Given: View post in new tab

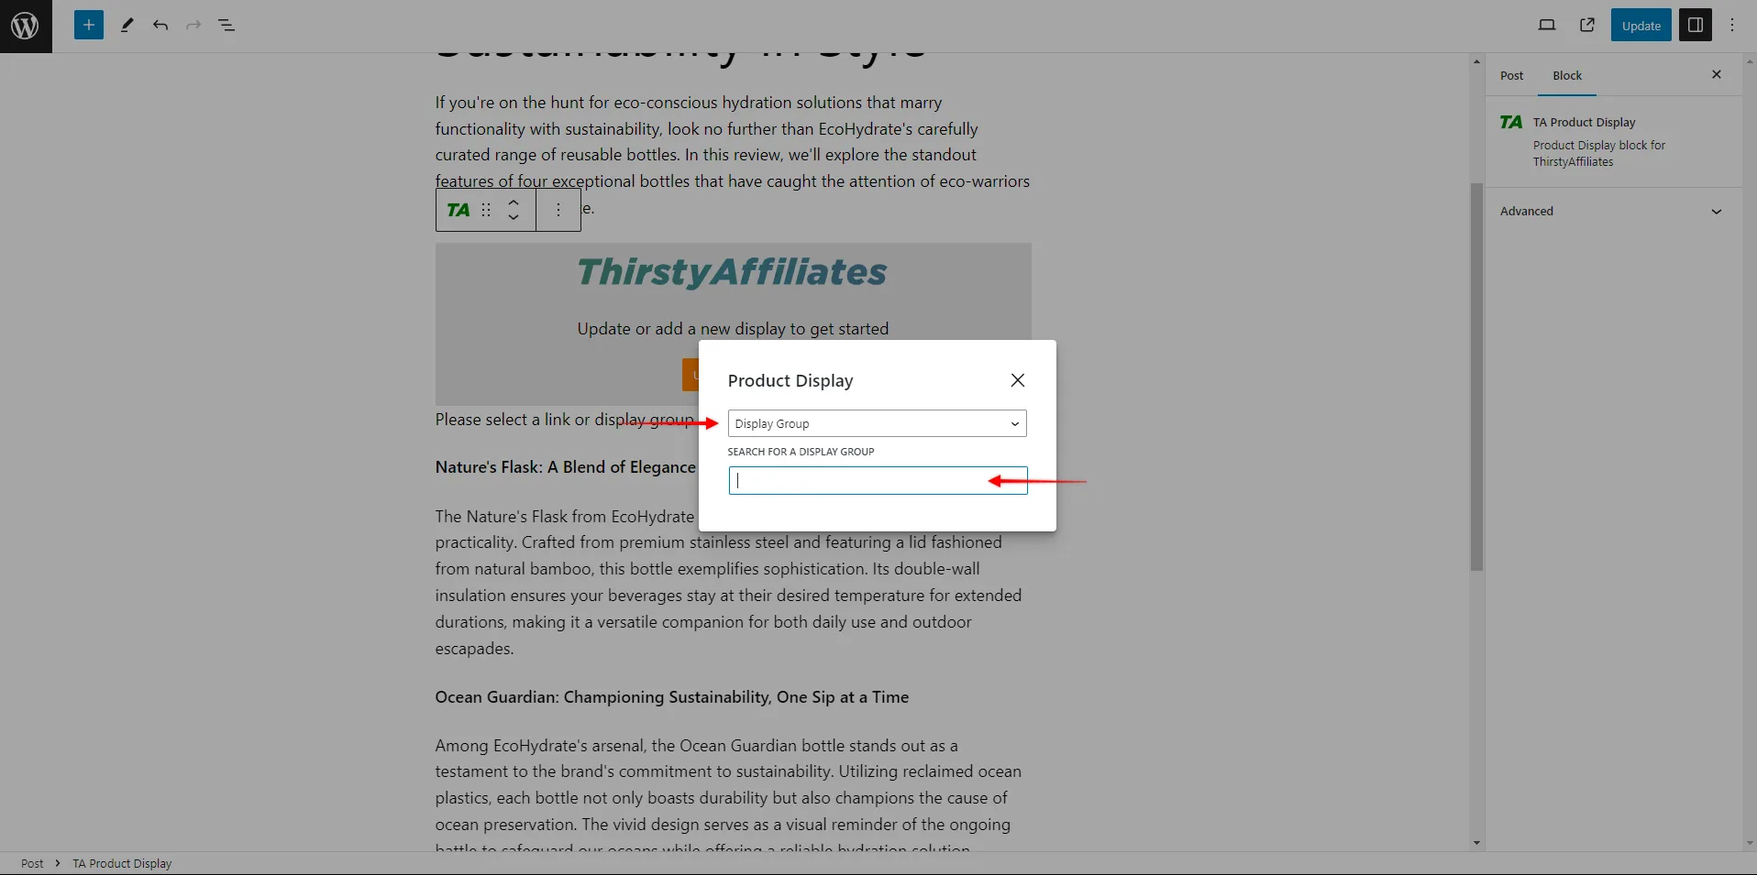Looking at the screenshot, I should pyautogui.click(x=1587, y=25).
